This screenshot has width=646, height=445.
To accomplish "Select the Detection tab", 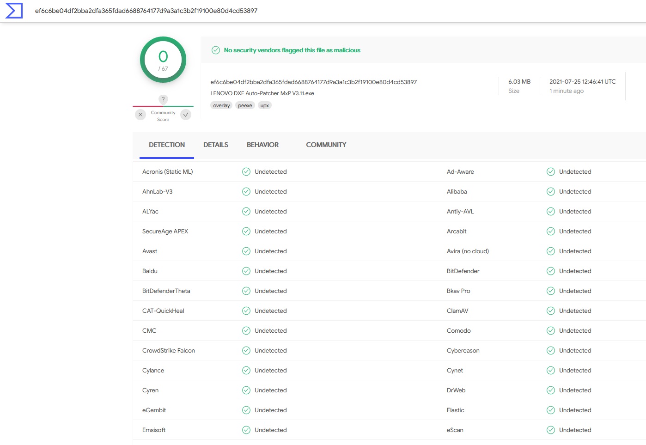I will 167,145.
